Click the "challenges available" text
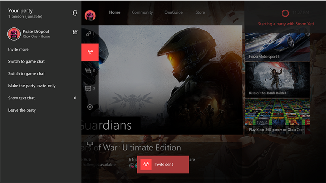This screenshot has height=183, width=326. tap(99, 165)
